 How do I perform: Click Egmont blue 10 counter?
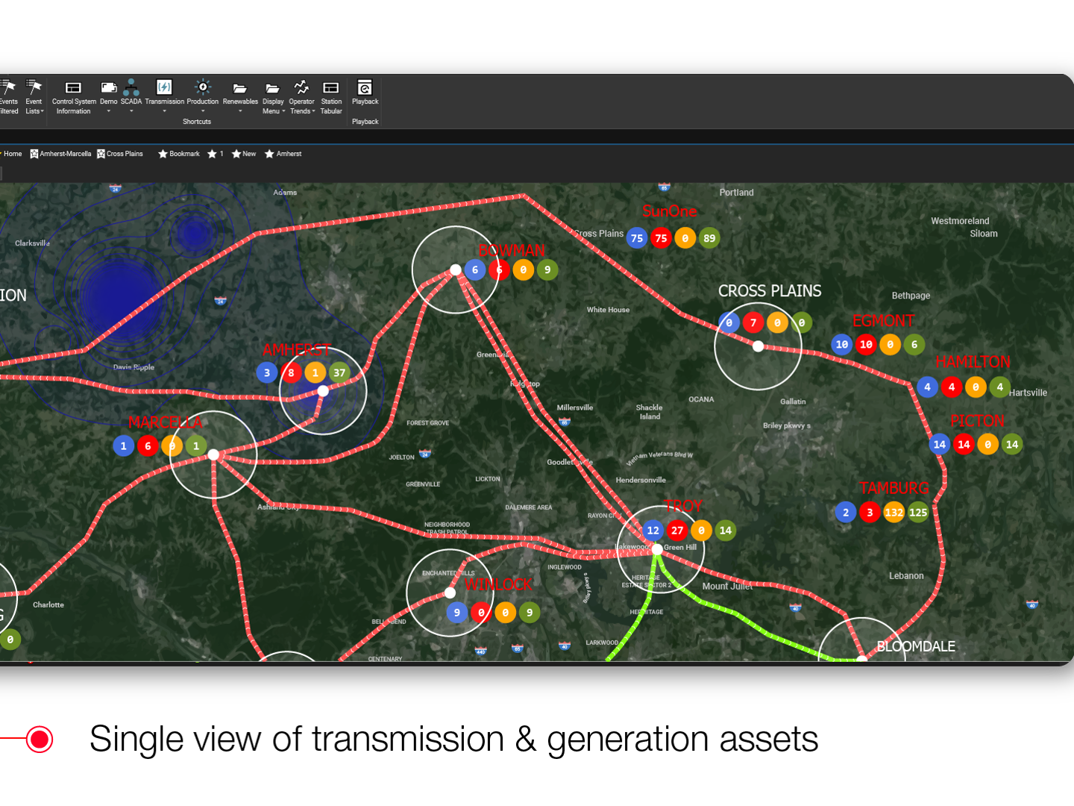point(842,344)
